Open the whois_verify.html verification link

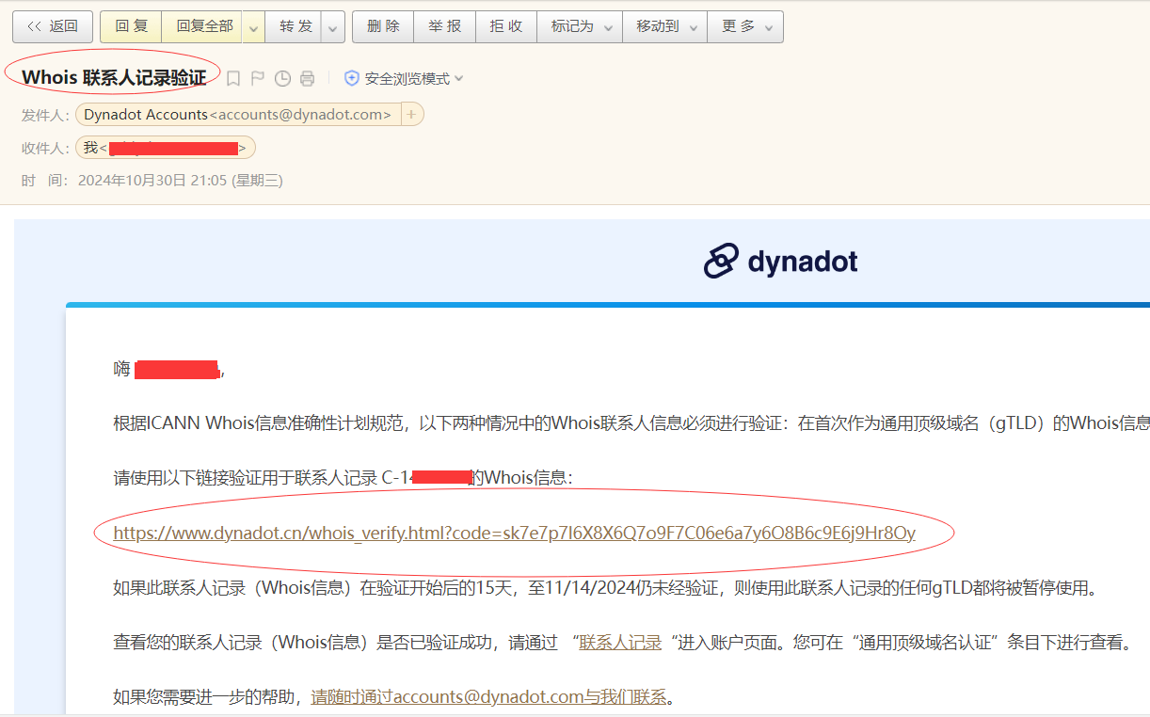tap(514, 534)
